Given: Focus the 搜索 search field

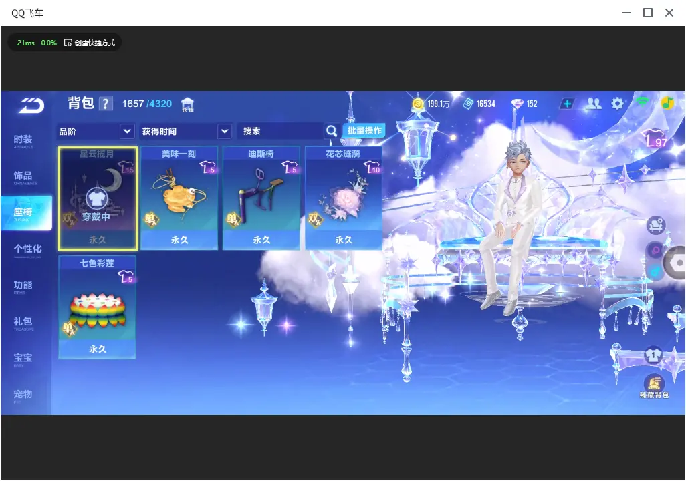Looking at the screenshot, I should [x=280, y=131].
